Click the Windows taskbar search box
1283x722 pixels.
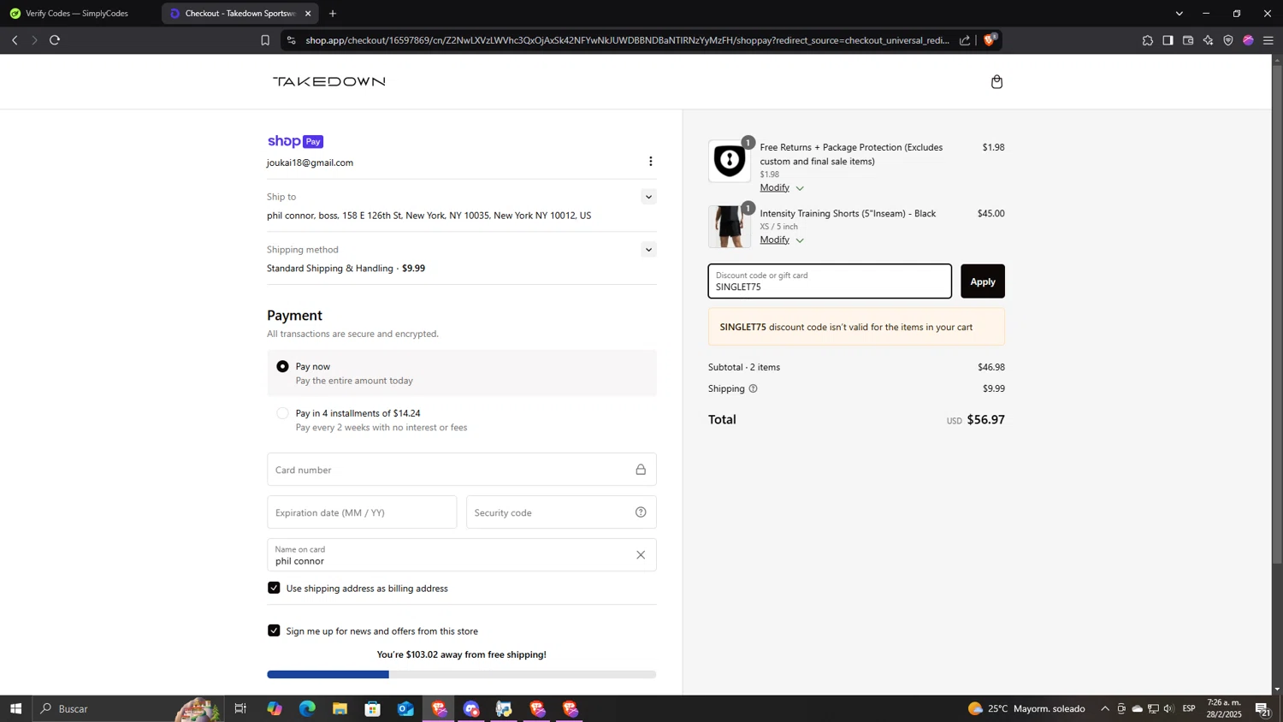(128, 708)
